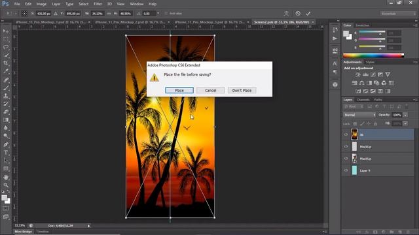The height and width of the screenshot is (235, 419).
Task: Select the Magic Wand tool
Action: pyautogui.click(x=6, y=55)
